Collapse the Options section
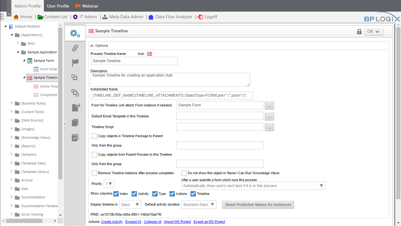The width and height of the screenshot is (401, 226). (x=92, y=46)
